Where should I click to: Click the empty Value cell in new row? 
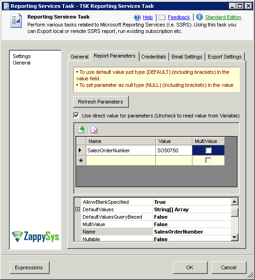pos(174,160)
